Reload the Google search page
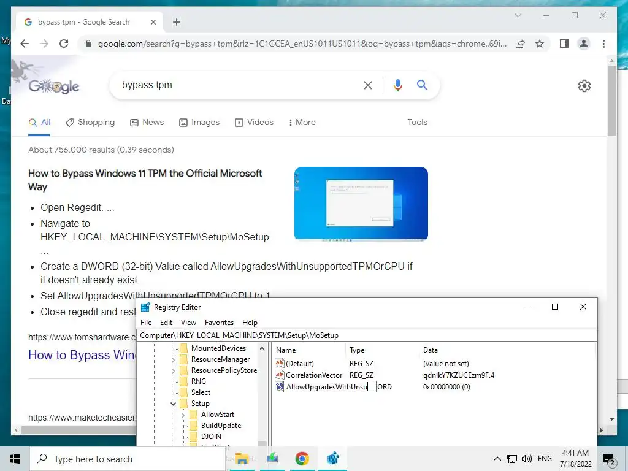The image size is (628, 471). [64, 44]
